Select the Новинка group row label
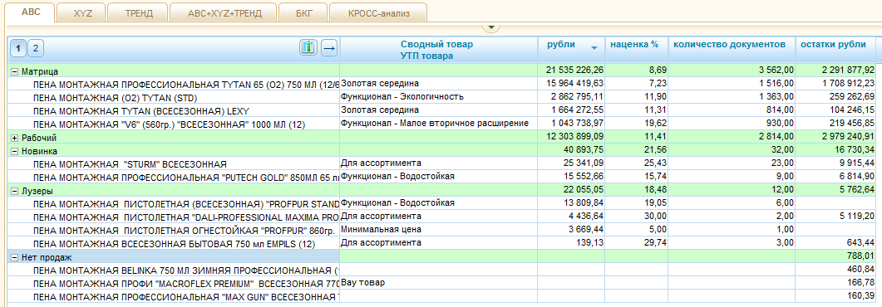 coord(39,151)
